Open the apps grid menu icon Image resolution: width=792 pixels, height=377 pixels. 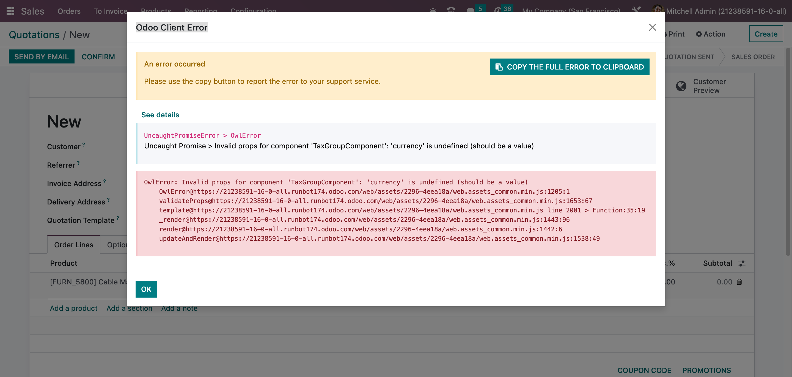tap(10, 11)
